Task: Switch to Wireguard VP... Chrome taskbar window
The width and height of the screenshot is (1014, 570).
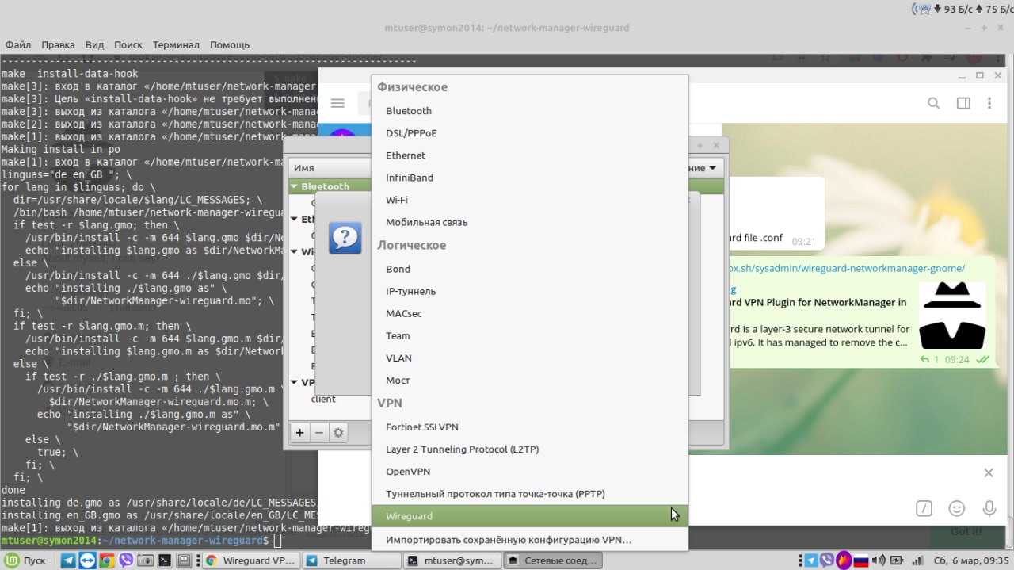Action: (250, 560)
